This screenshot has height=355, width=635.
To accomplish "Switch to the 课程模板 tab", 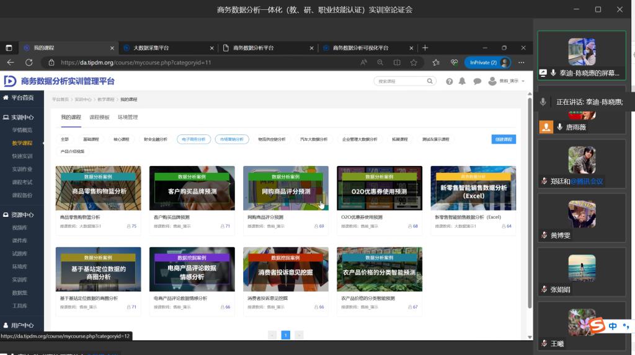I will 99,117.
